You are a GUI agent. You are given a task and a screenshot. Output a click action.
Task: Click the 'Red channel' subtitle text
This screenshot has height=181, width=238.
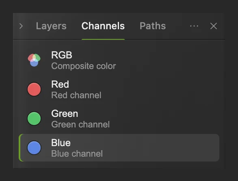point(76,95)
